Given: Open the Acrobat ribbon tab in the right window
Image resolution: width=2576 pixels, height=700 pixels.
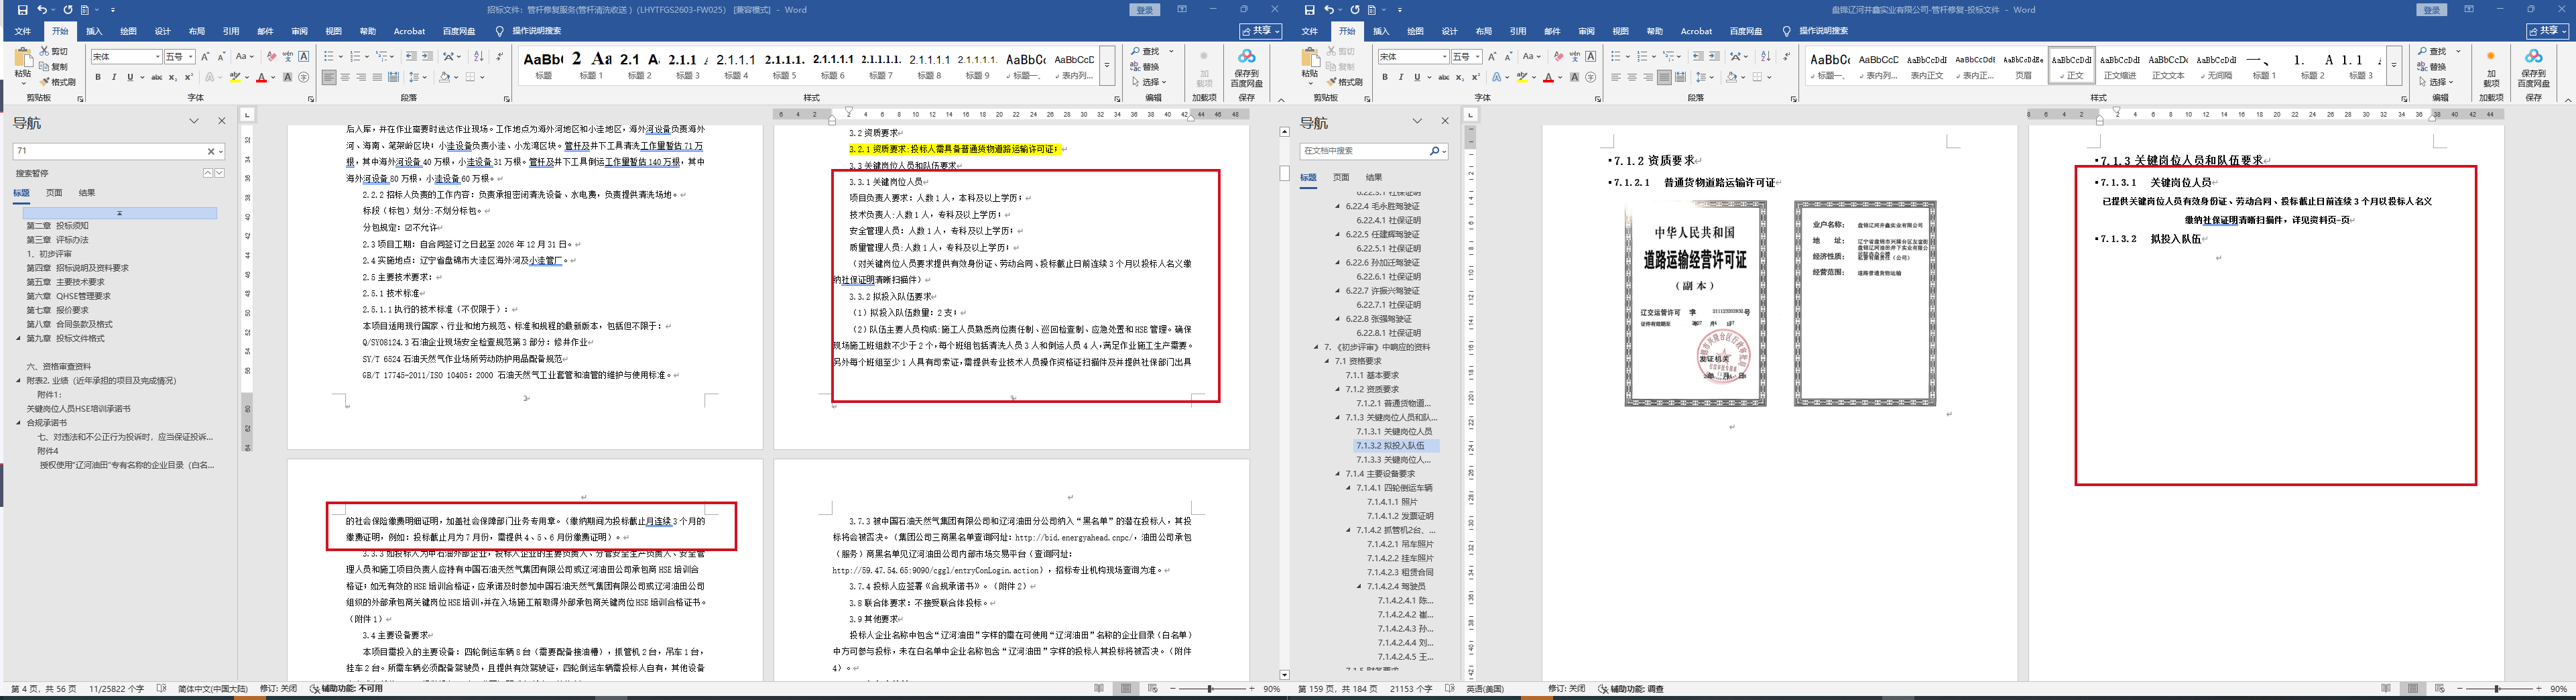Looking at the screenshot, I should click(x=1696, y=31).
